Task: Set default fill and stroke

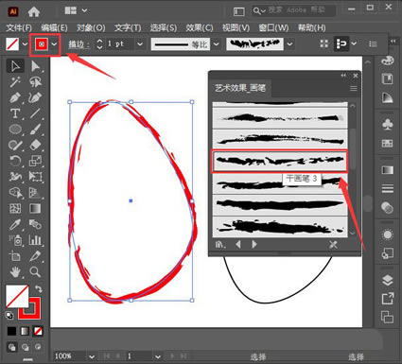Action: 9,315
